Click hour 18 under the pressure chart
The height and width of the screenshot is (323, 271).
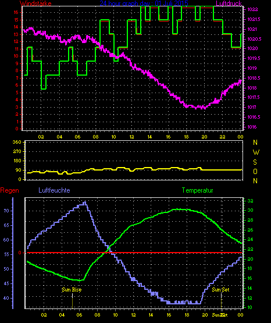(186, 137)
